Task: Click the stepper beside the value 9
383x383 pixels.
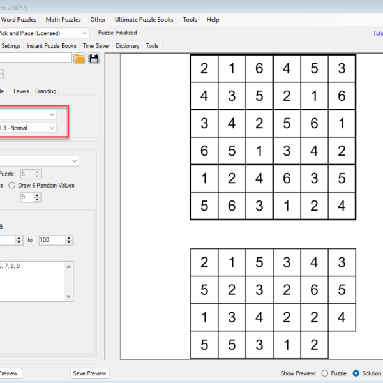Action: (37, 198)
